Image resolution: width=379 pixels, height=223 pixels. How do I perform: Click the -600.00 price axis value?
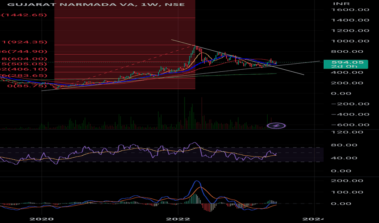350,125
